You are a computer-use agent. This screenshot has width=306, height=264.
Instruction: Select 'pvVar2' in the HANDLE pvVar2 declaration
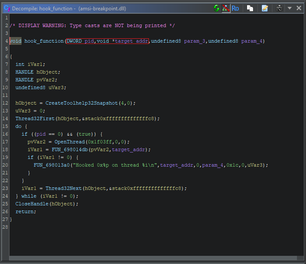point(46,80)
